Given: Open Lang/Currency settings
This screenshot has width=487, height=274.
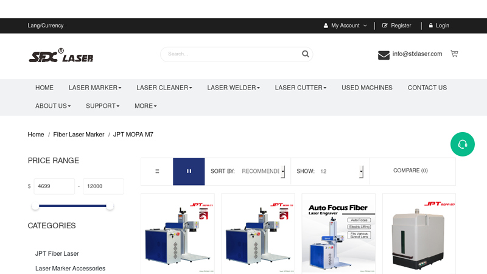Looking at the screenshot, I should pyautogui.click(x=45, y=26).
